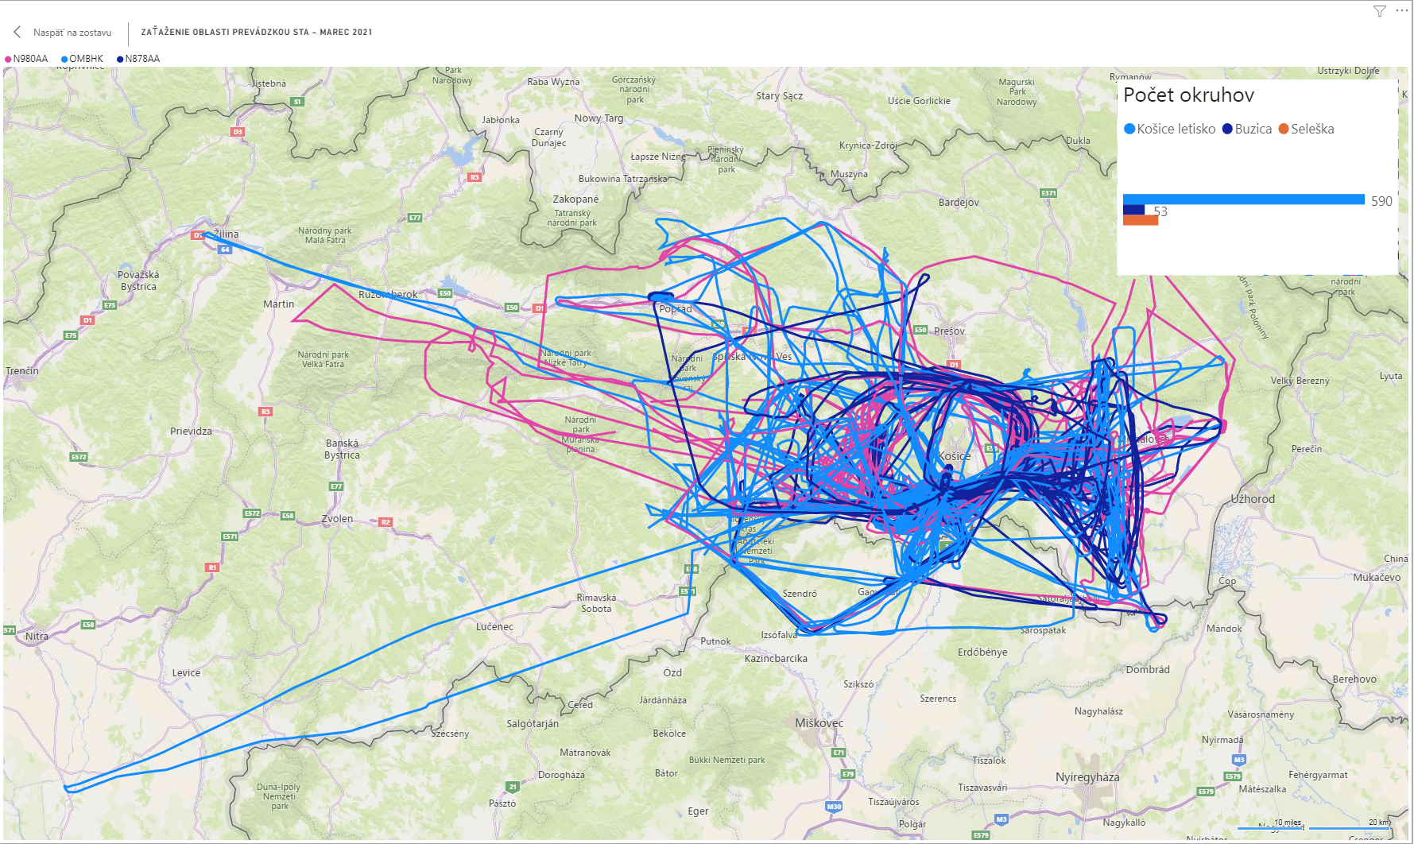Click the Košice letisko legend marker

[1129, 129]
